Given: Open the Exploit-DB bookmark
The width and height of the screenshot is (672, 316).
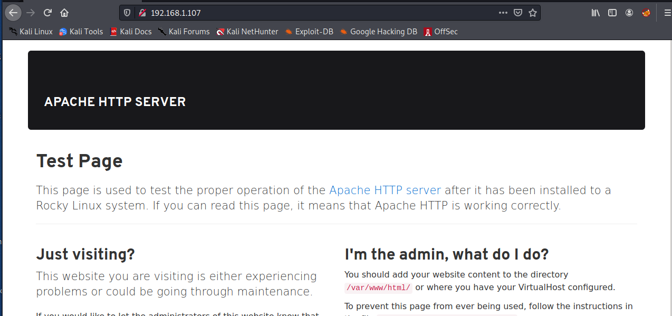Looking at the screenshot, I should click(x=309, y=32).
